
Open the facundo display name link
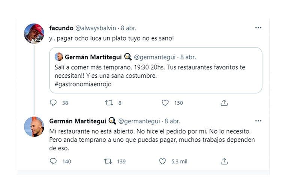coord(61,28)
